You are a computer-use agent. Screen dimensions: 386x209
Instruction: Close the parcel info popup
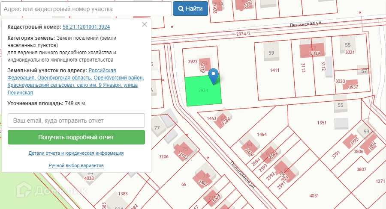145,24
